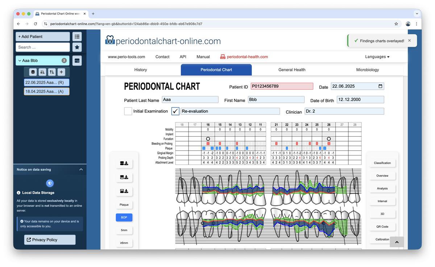Viewport: 435px width, 267px height.
Task: Collapse the Notice on data saving panel
Action: coord(81,169)
